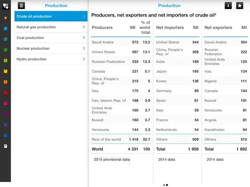Select India in Net importers
The width and height of the screenshot is (250, 187).
[160, 62]
